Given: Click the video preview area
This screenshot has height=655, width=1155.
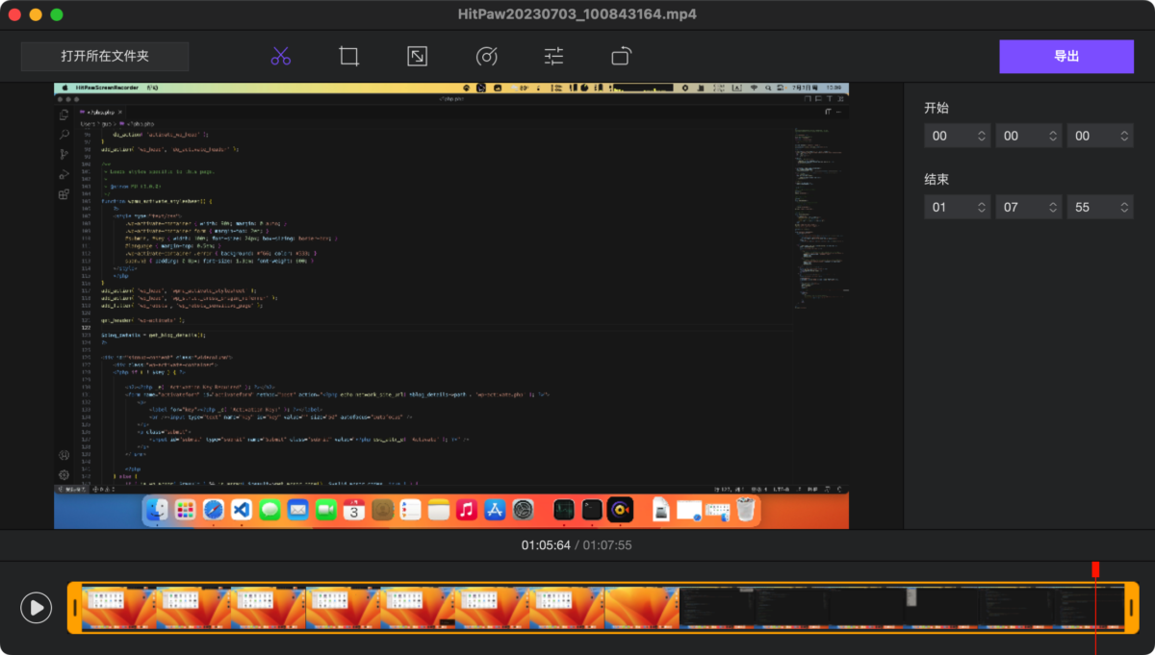Looking at the screenshot, I should 451,306.
